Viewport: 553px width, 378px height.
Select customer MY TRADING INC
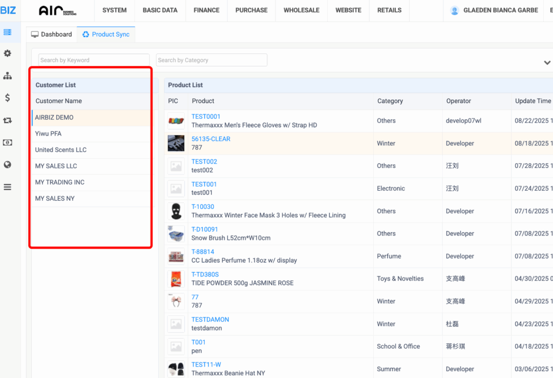tap(59, 183)
